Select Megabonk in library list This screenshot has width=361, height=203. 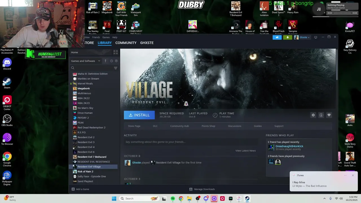point(83,89)
